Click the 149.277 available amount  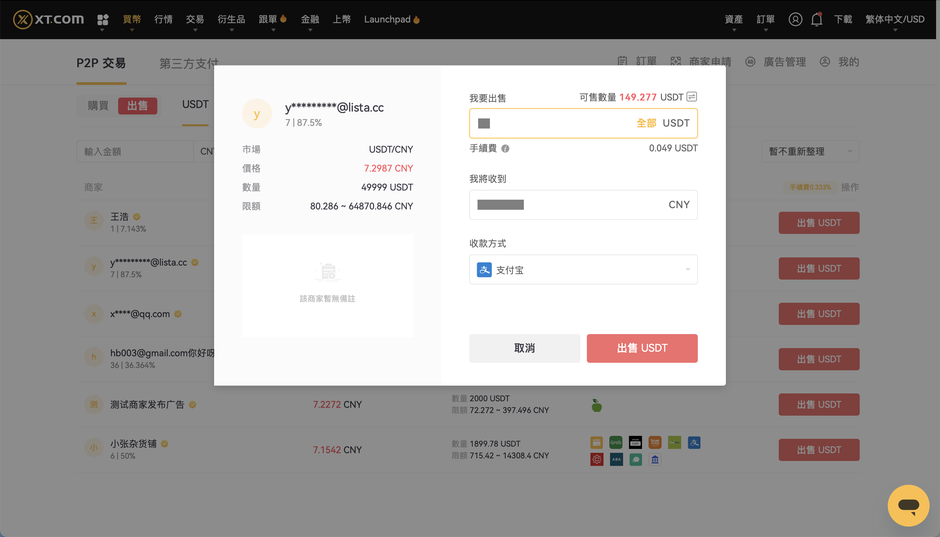click(637, 97)
